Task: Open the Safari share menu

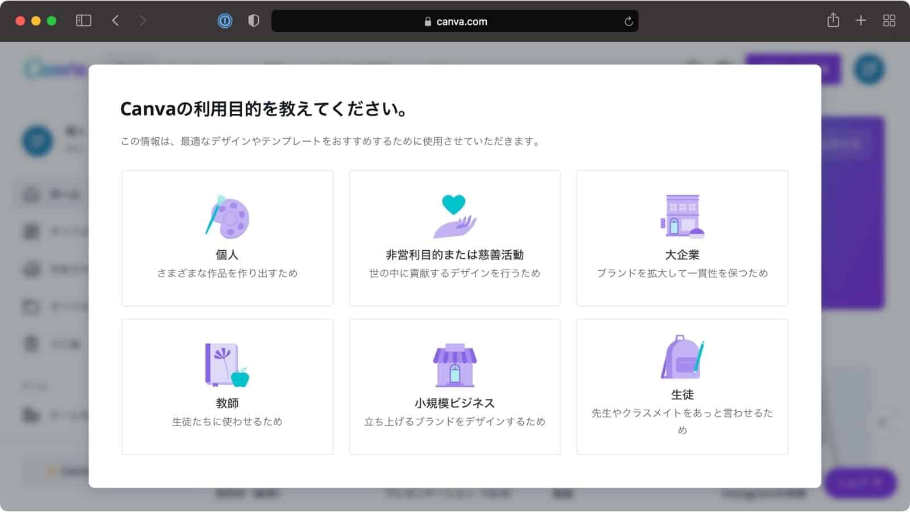Action: 833,20
